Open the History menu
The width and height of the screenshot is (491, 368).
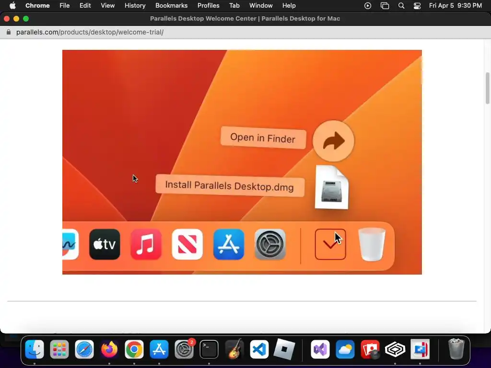[x=135, y=6]
